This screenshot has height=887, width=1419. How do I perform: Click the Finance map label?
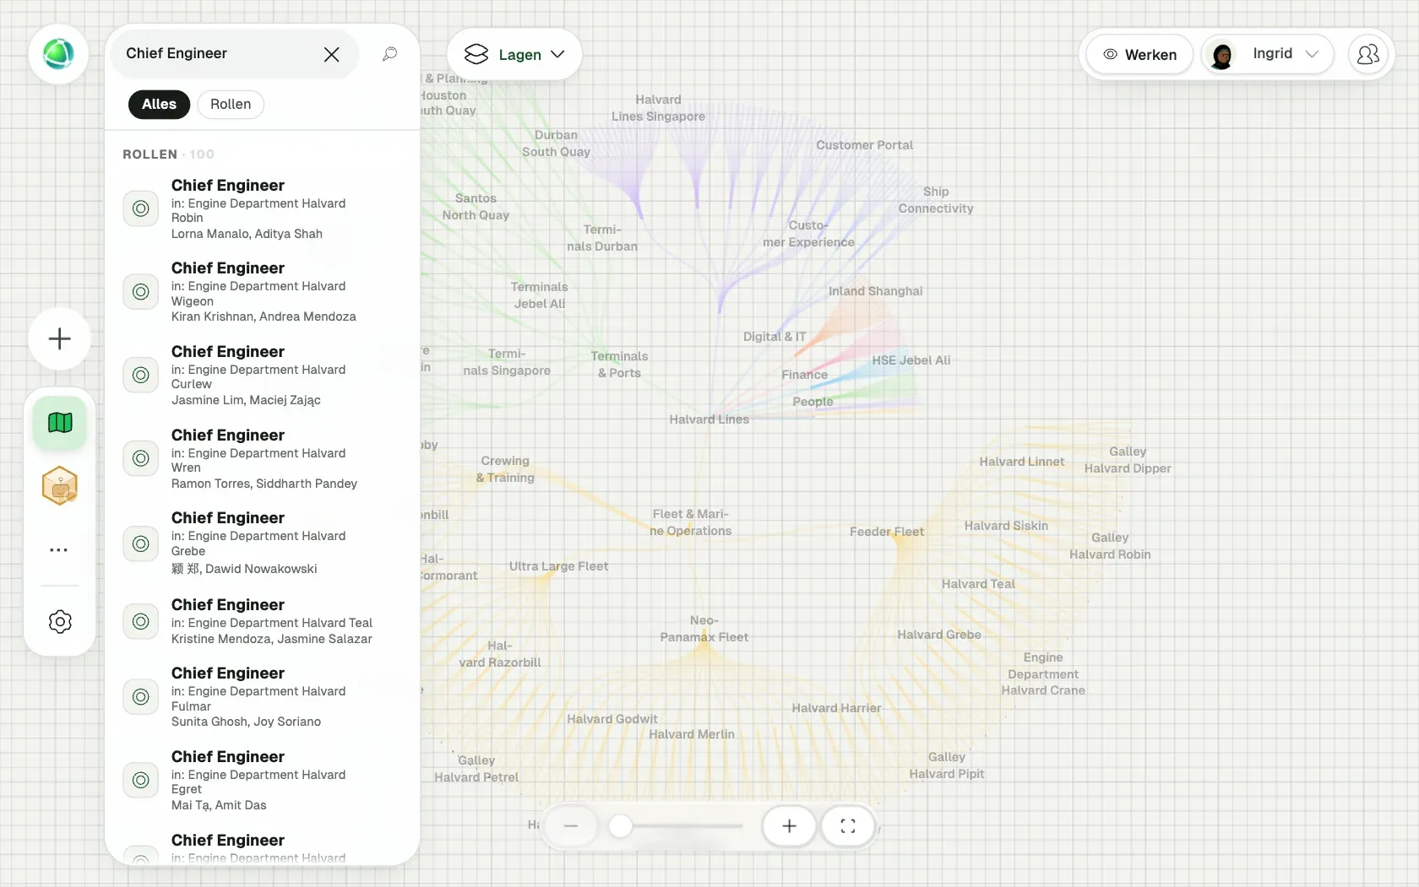click(x=805, y=375)
